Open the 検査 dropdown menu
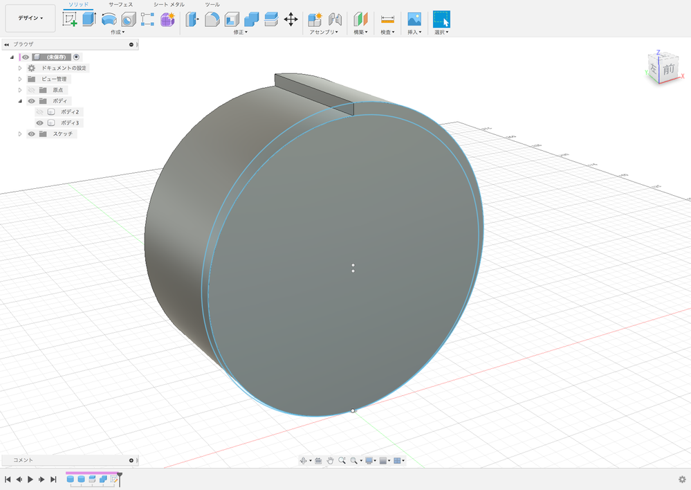The width and height of the screenshot is (691, 490). 387,33
